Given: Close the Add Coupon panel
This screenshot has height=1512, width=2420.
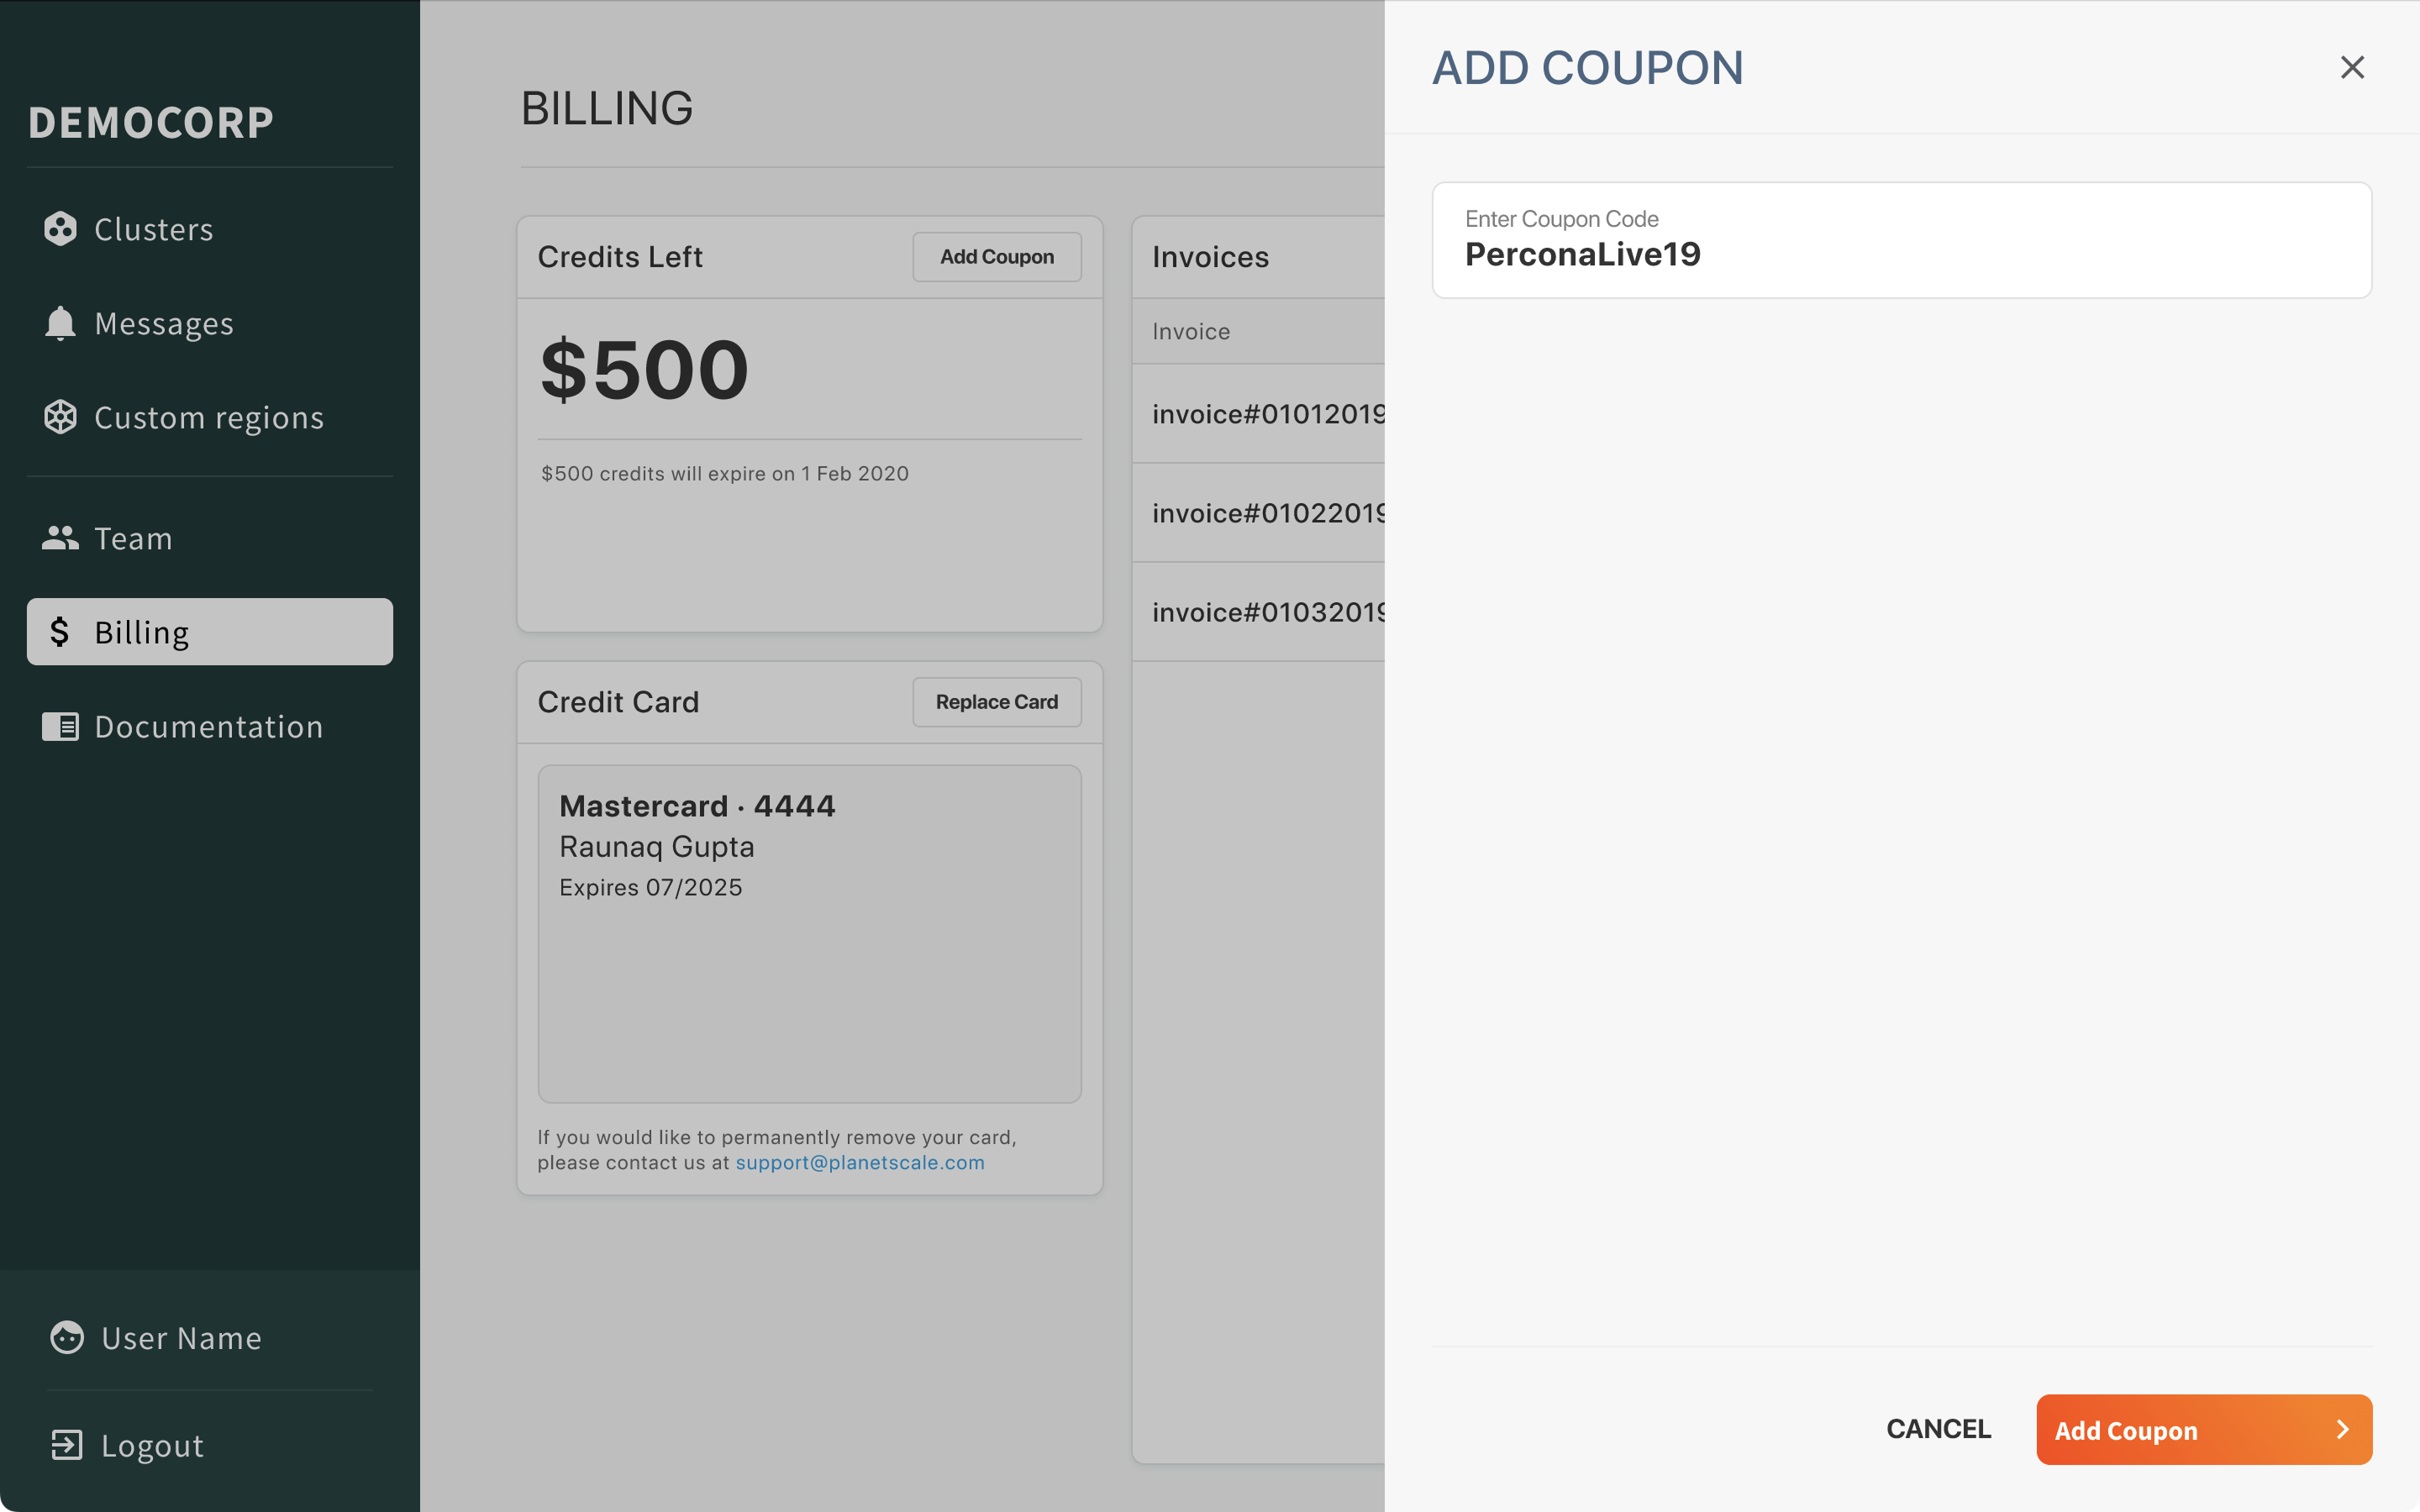Looking at the screenshot, I should (2352, 67).
